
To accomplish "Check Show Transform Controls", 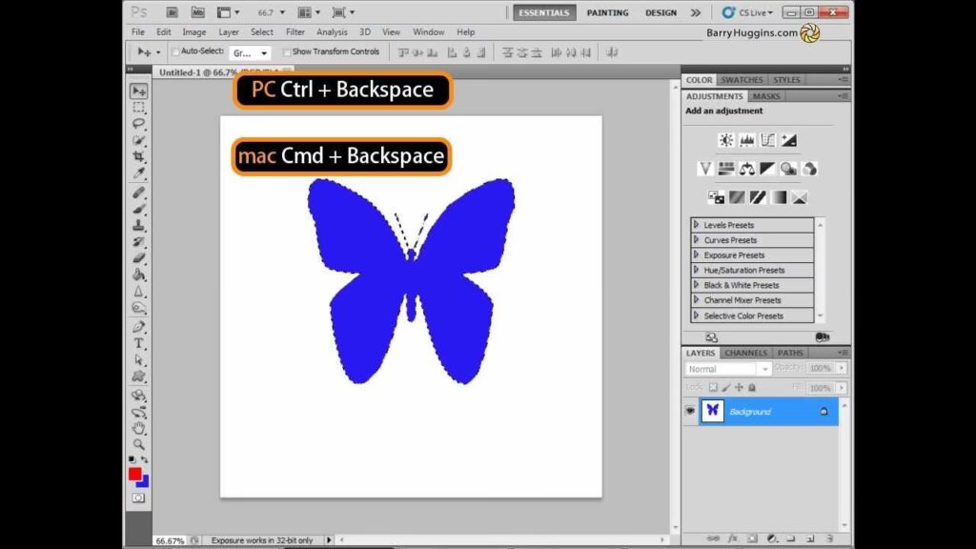I will point(288,51).
